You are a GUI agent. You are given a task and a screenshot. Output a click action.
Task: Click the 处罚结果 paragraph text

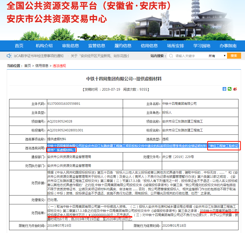coord(143,213)
